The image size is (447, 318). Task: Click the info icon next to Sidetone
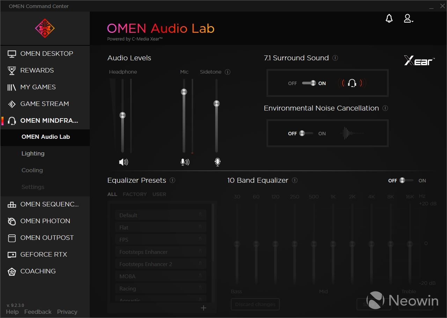pyautogui.click(x=228, y=72)
